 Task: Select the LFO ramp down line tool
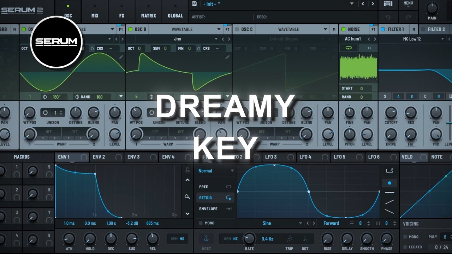[x=389, y=211]
